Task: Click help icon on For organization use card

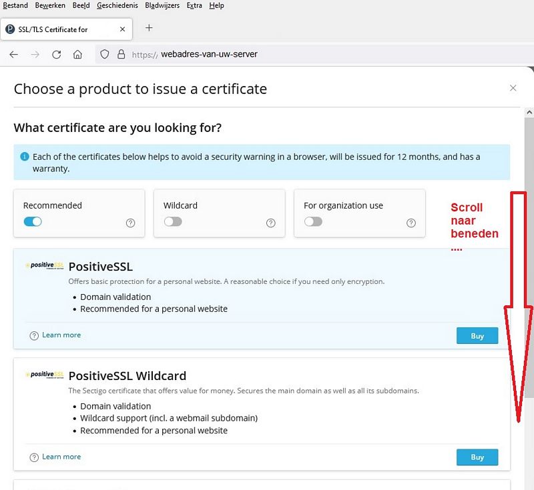Action: [x=411, y=223]
